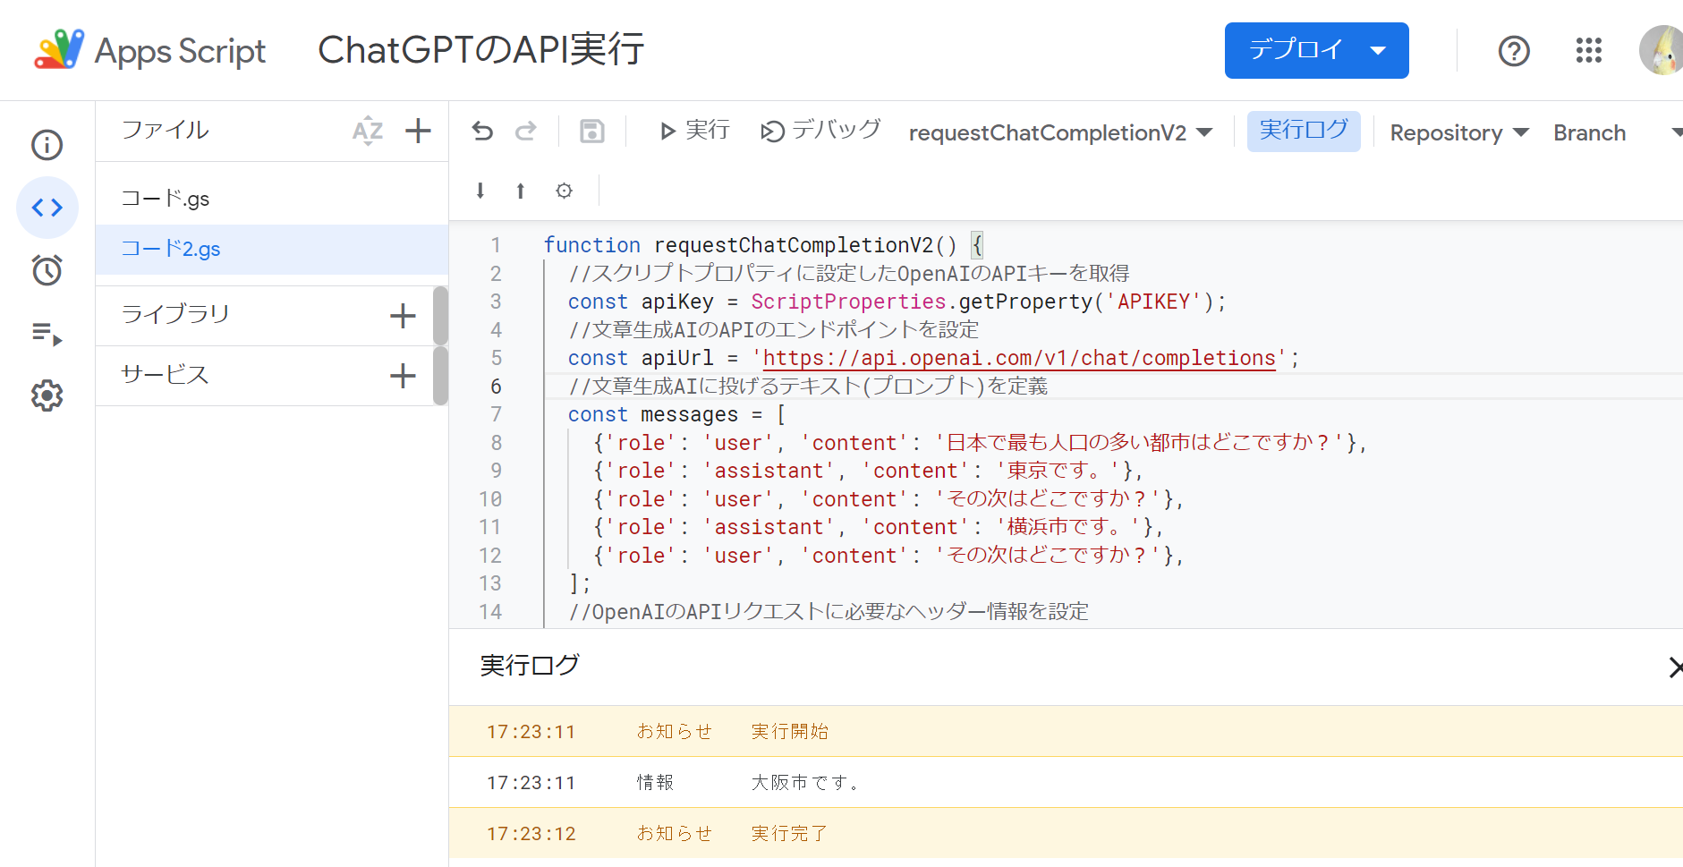Open the Overview info icon in sidebar
1683x867 pixels.
[47, 145]
